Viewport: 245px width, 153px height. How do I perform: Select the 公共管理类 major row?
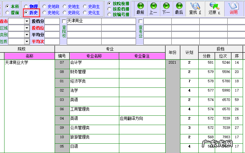click(94, 130)
